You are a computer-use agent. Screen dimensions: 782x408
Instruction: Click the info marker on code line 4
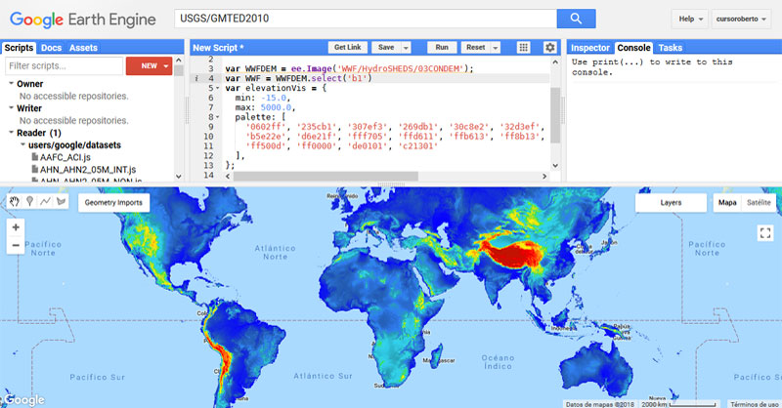pyautogui.click(x=196, y=78)
